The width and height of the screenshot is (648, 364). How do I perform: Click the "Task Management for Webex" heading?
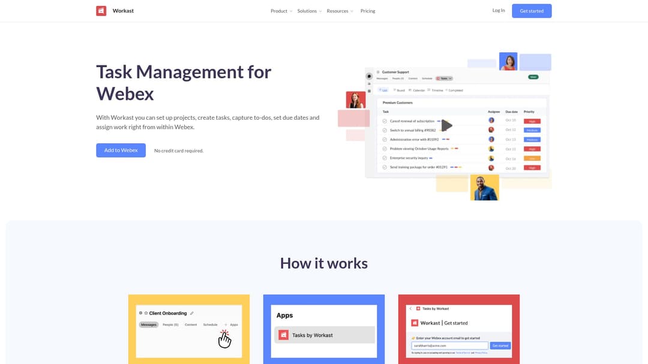pos(184,83)
